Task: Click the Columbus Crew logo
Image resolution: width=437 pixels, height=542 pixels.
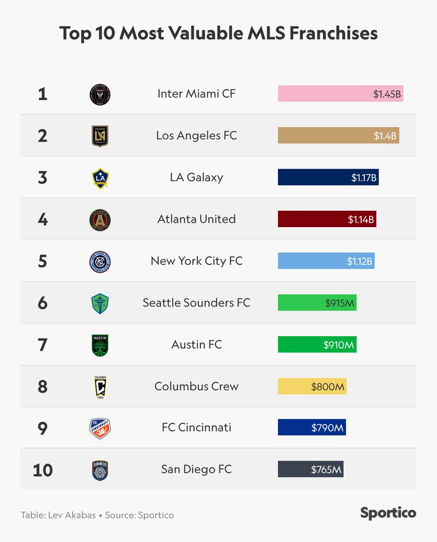Action: [100, 387]
